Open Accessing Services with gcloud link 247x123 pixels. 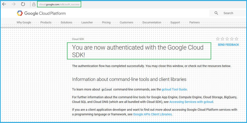click(x=191, y=102)
